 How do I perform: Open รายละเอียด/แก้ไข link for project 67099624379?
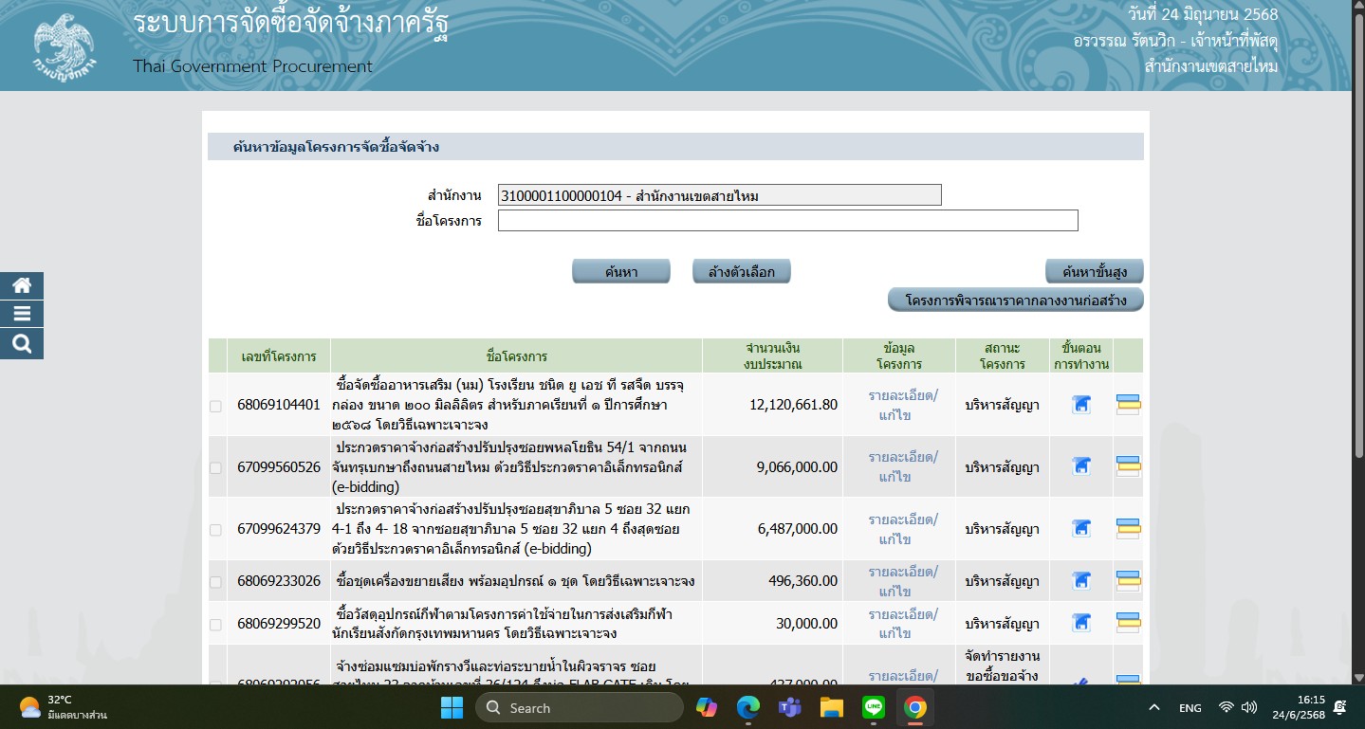click(902, 529)
